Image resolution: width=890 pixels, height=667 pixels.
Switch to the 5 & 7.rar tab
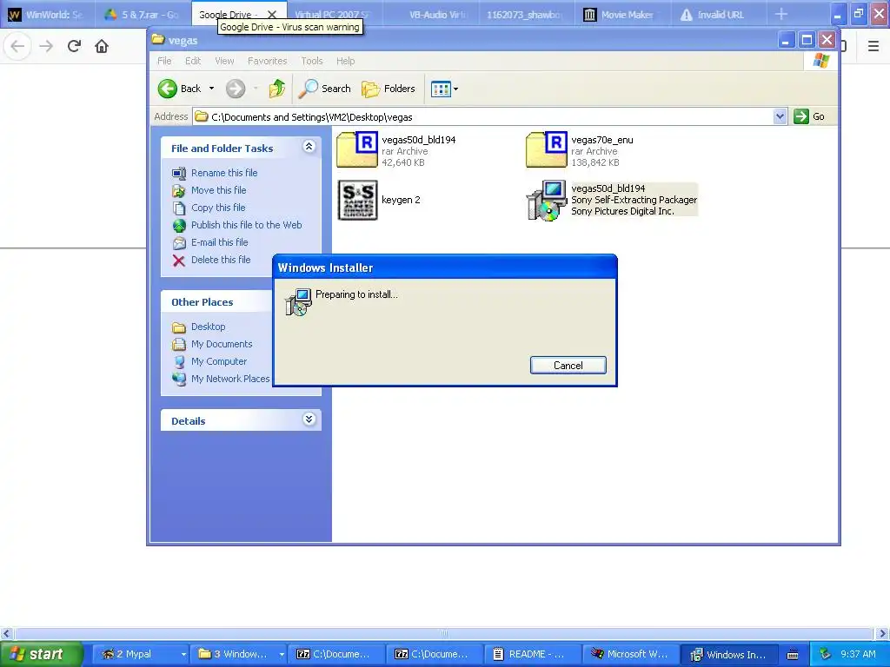(142, 15)
